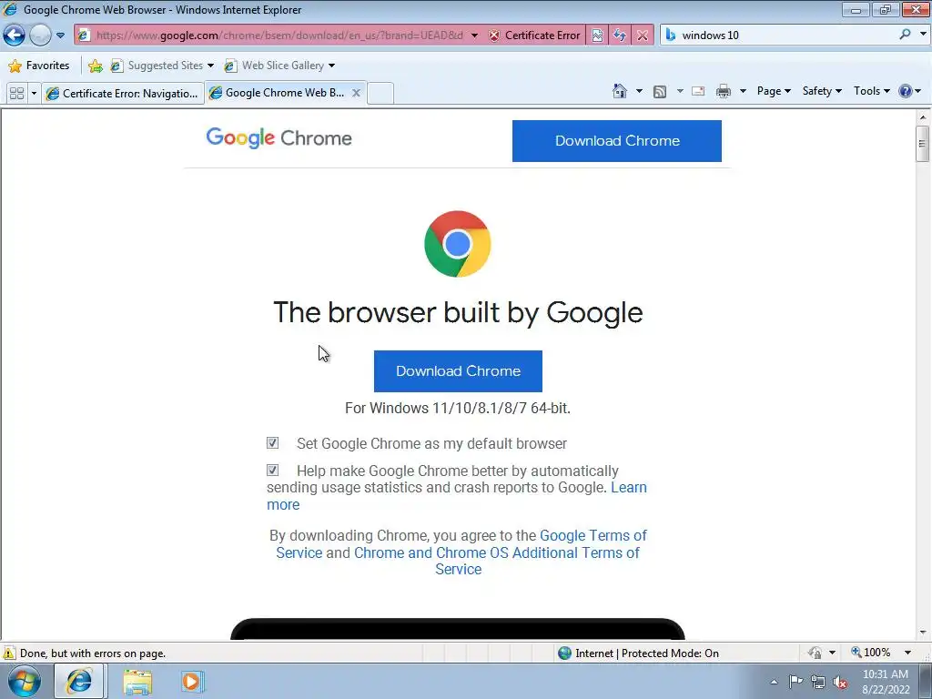Expand the Print options dropdown arrow
The width and height of the screenshot is (932, 699).
point(743,91)
